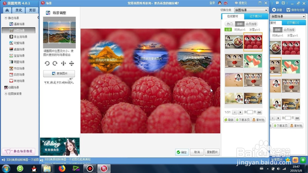
Task: Open main window 拼图场景 dropdown
Action: [288, 17]
